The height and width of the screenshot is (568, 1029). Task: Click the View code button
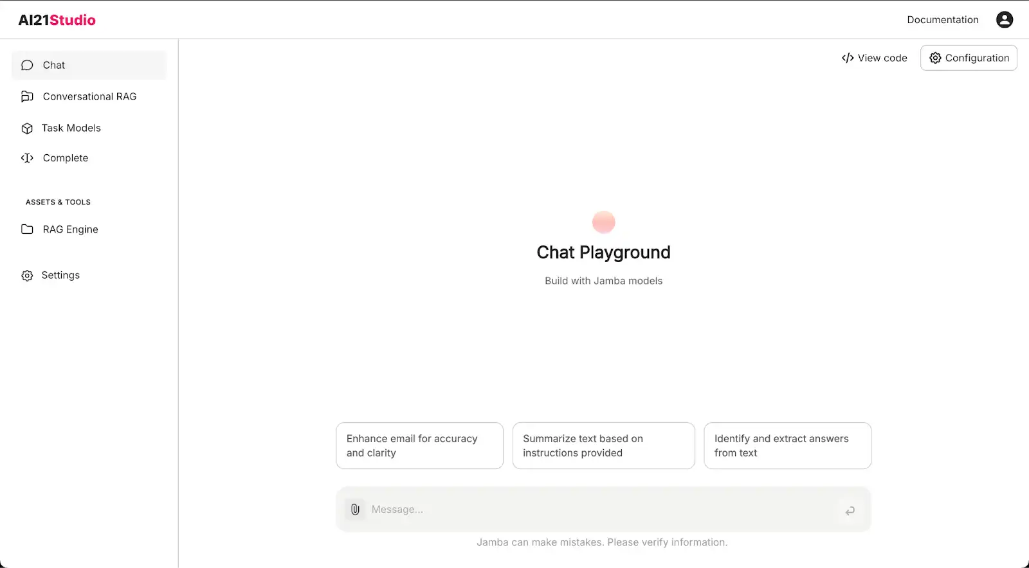[875, 58]
